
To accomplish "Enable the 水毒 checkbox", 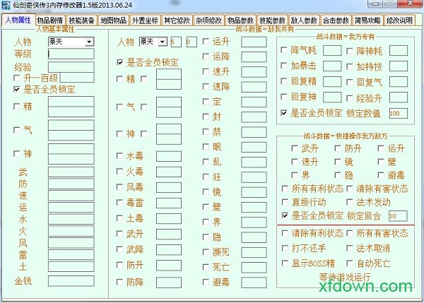I will [119, 155].
